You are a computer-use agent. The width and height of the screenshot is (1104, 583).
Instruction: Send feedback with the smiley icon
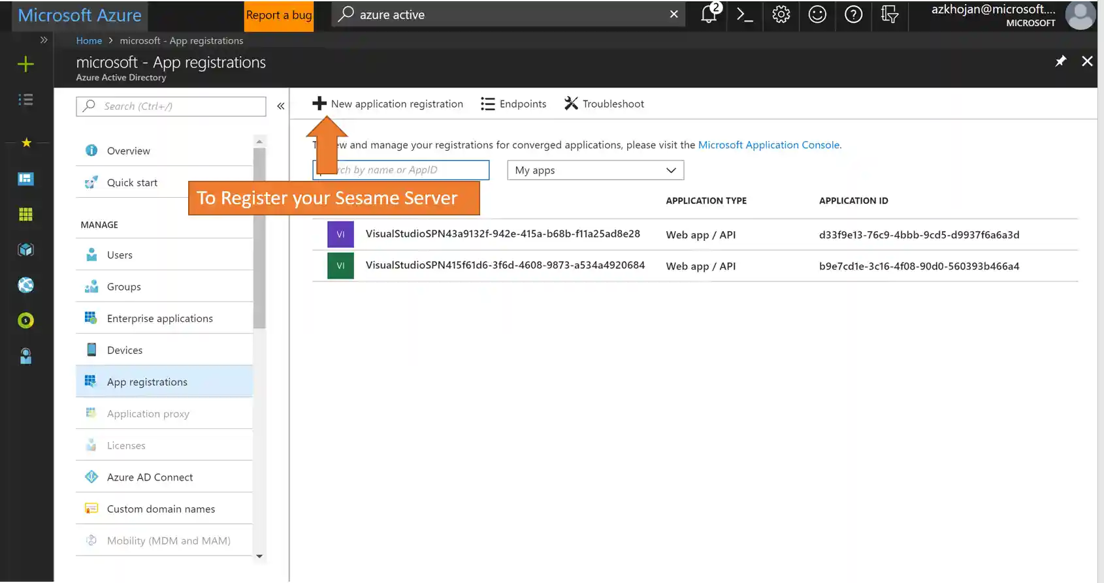(817, 14)
